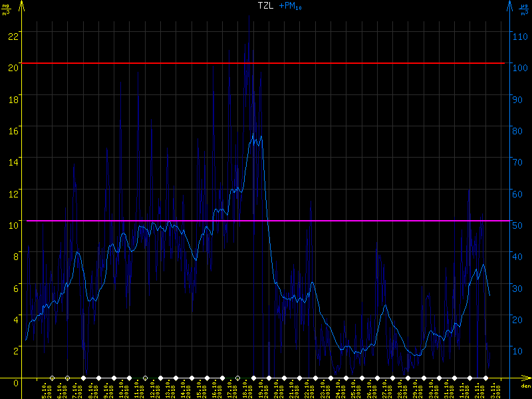Image resolution: width=532 pixels, height=399 pixels.
Task: Click the blue µg/m³ unit label on right
Action: tap(524, 8)
